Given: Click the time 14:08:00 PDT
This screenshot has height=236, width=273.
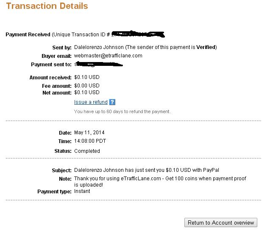Looking at the screenshot, I should 90,141.
